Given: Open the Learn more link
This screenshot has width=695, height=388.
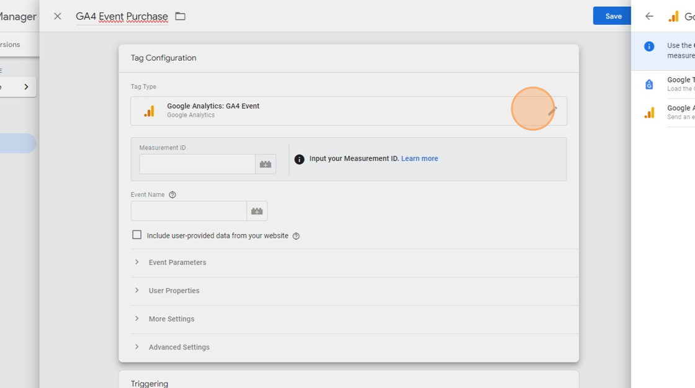Looking at the screenshot, I should (419, 158).
